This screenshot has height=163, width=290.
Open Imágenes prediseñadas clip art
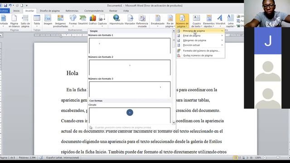(x=60, y=21)
